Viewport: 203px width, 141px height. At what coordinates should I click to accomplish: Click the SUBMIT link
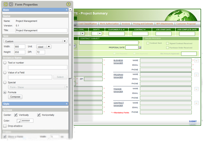(x=193, y=121)
